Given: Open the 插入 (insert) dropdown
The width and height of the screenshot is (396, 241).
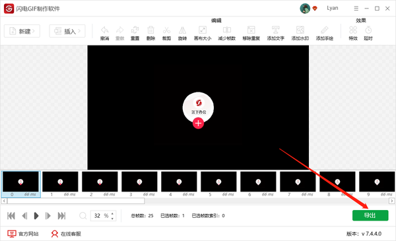Looking at the screenshot, I should coord(67,31).
